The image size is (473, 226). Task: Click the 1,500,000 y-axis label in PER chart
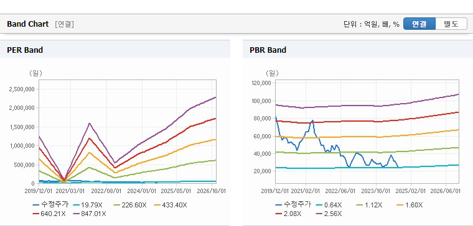[x=22, y=127]
